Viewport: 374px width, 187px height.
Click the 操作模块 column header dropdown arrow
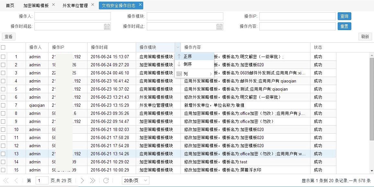point(178,48)
